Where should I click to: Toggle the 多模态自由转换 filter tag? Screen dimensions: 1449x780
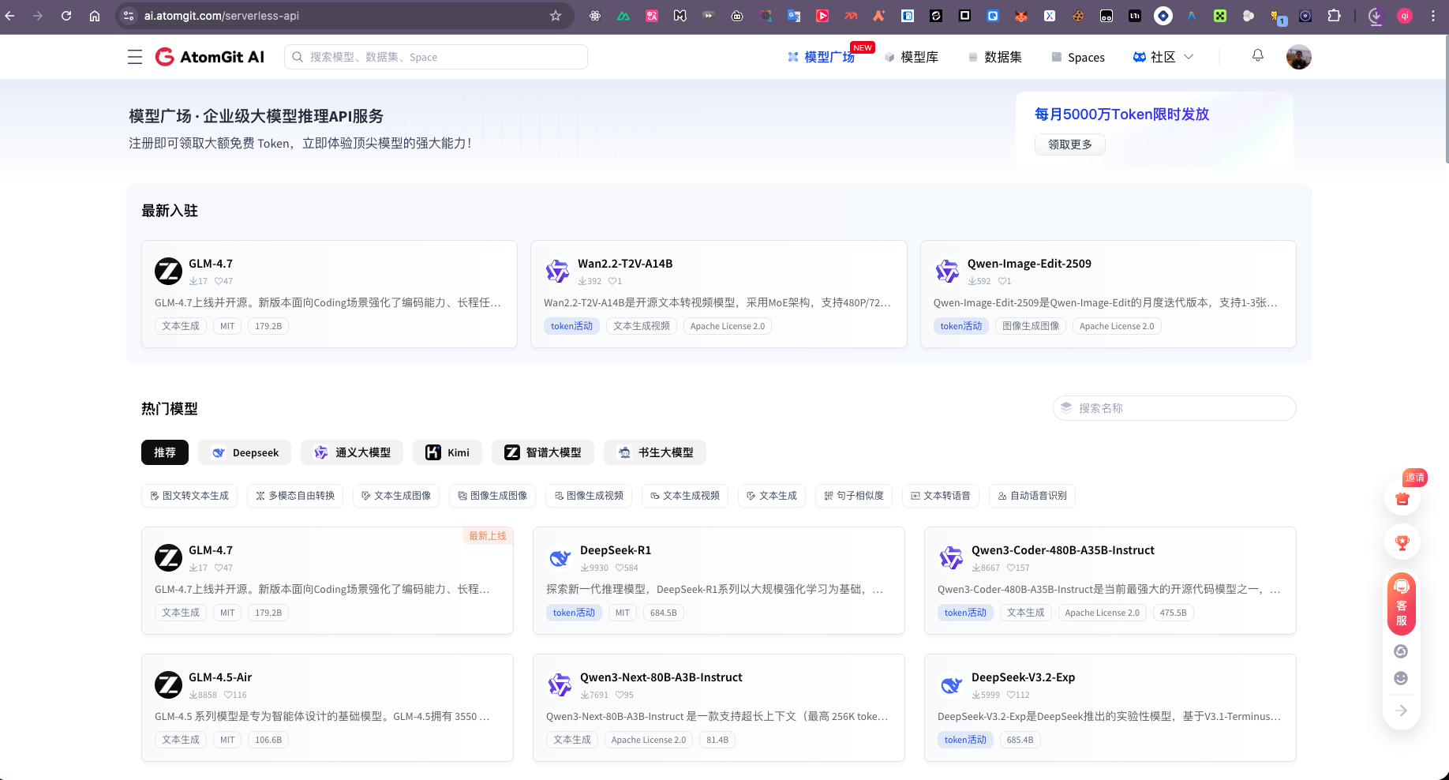coord(295,496)
